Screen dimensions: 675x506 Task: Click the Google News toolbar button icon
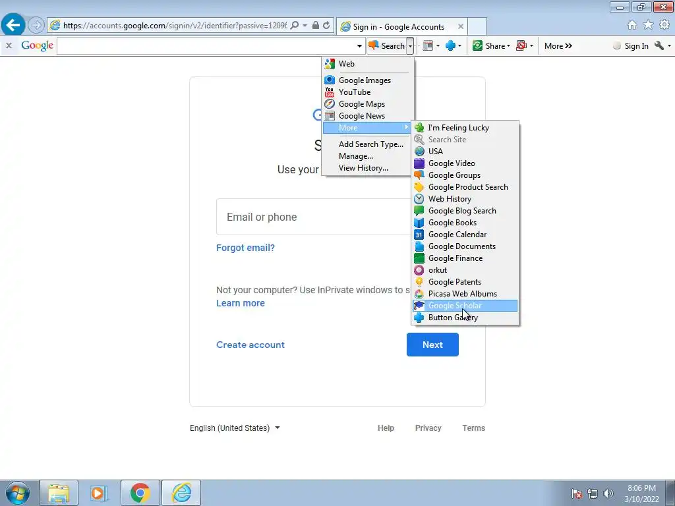tap(428, 45)
